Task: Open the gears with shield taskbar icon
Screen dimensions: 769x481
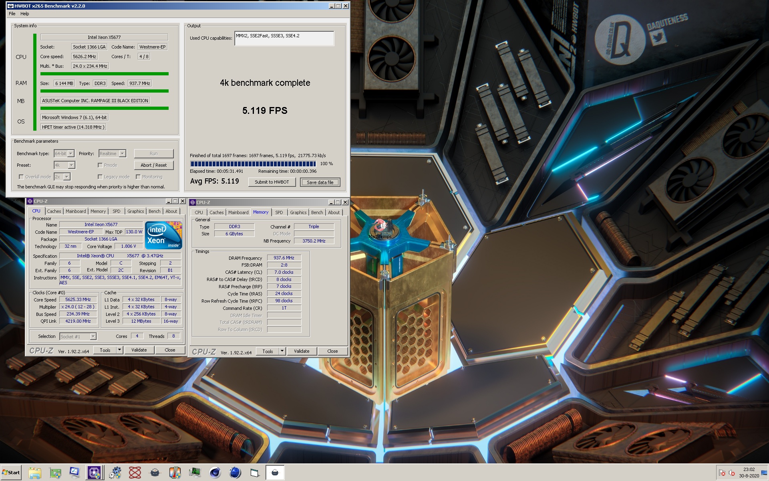Action: point(115,473)
